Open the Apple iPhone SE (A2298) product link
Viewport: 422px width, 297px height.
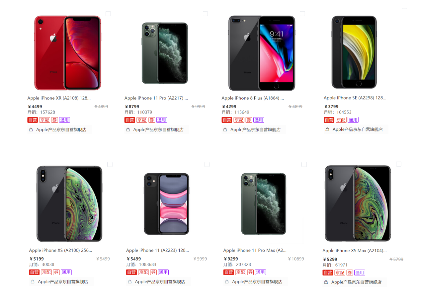pyautogui.click(x=355, y=98)
